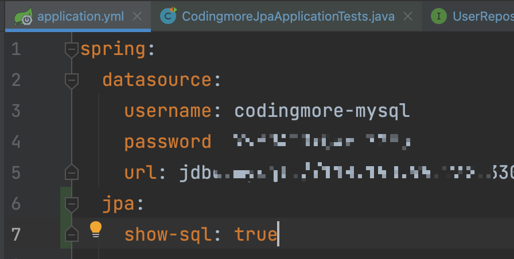Close the application.yml tab
Image resolution: width=514 pixels, height=259 pixels.
coord(137,16)
